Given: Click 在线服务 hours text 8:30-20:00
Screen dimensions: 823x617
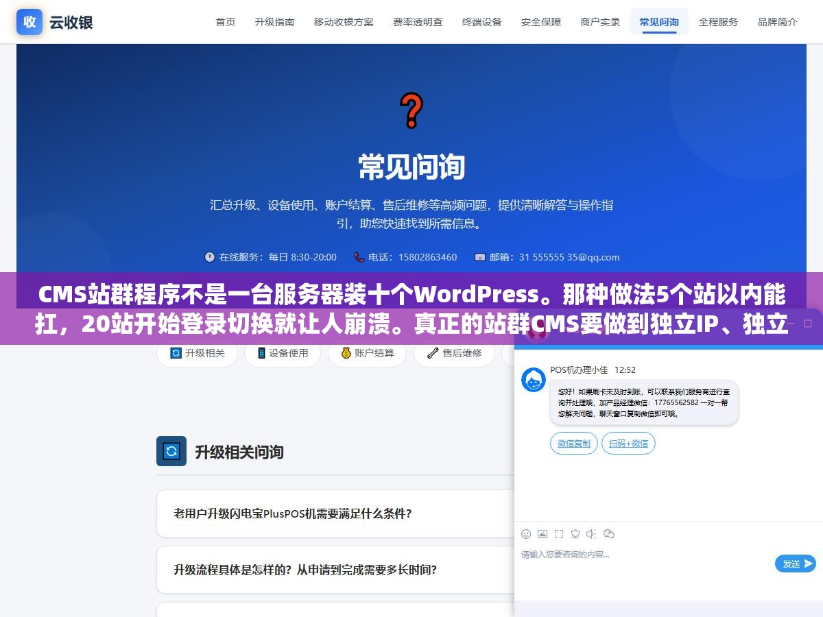Looking at the screenshot, I should click(x=313, y=257).
